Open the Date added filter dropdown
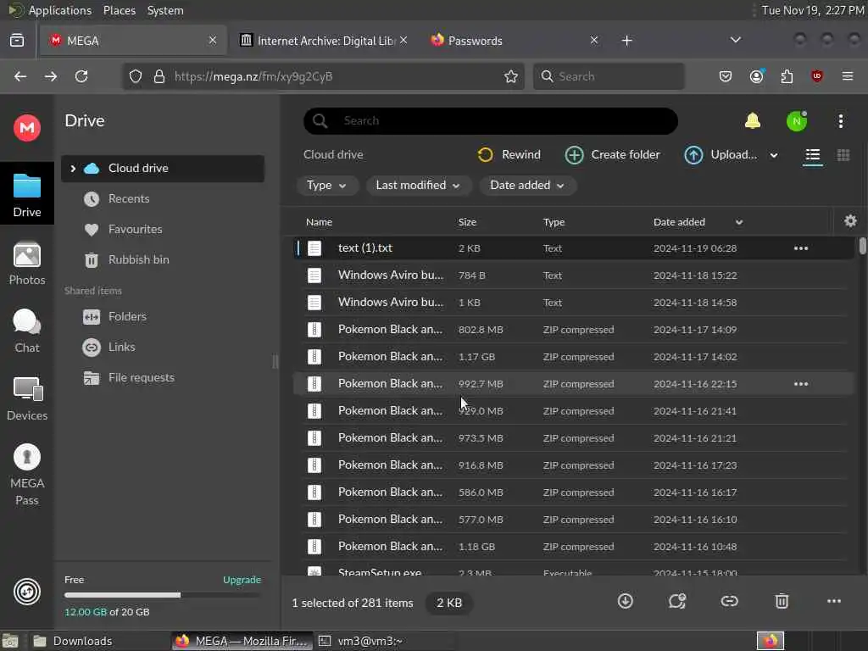This screenshot has width=868, height=651. tap(527, 186)
